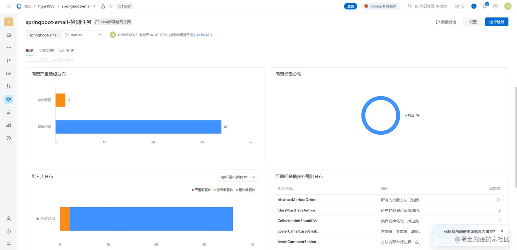Select the code detection sidebar icon
This screenshot has width=517, height=250.
9,99
